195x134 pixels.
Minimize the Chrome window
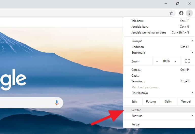tap(166, 4)
